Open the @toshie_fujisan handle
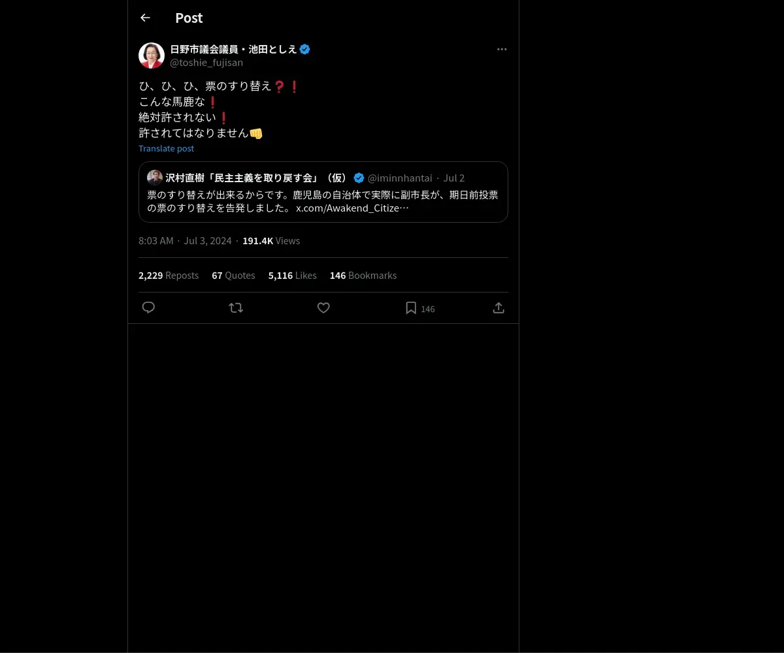Image resolution: width=784 pixels, height=653 pixels. point(206,62)
